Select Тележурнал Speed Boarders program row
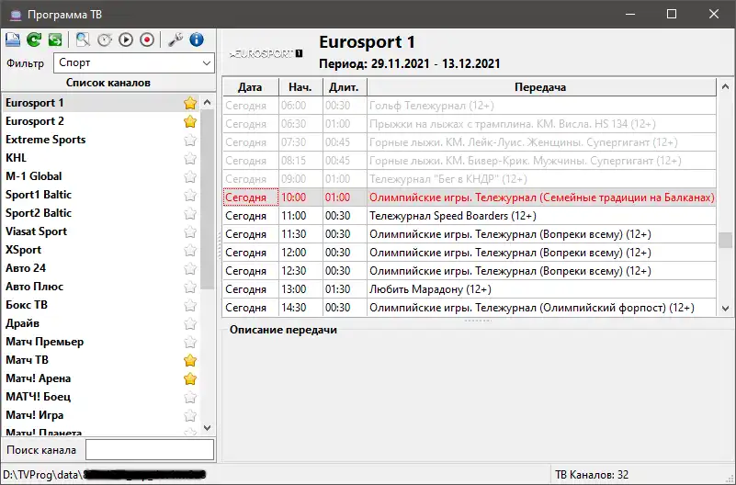The image size is (736, 485). (x=470, y=216)
